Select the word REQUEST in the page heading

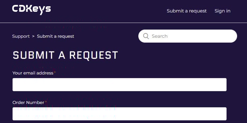click(94, 55)
